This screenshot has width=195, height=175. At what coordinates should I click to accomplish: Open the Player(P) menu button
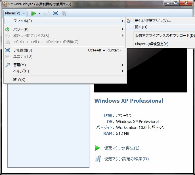tap(15, 13)
